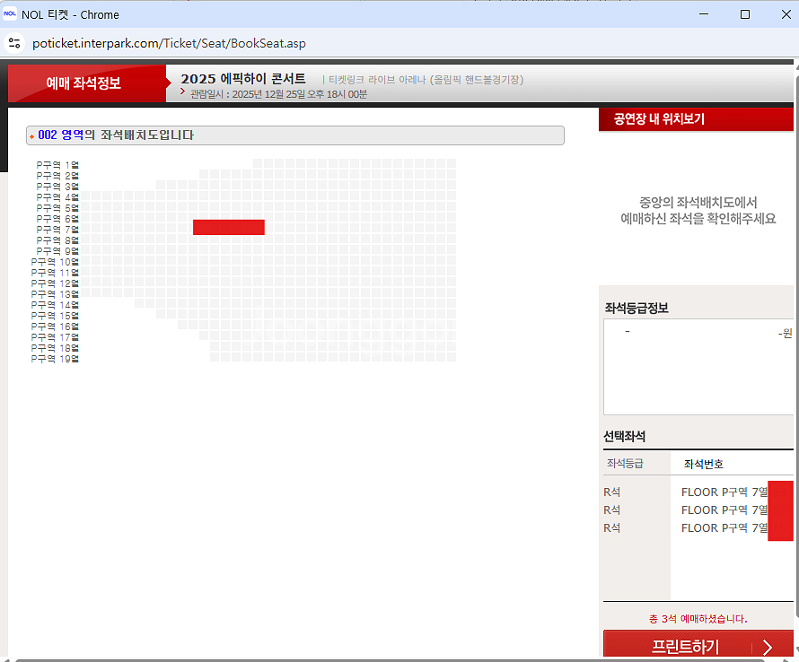This screenshot has width=799, height=662.
Task: Click the 2025 에픽하이 콘서트 title
Action: (243, 79)
